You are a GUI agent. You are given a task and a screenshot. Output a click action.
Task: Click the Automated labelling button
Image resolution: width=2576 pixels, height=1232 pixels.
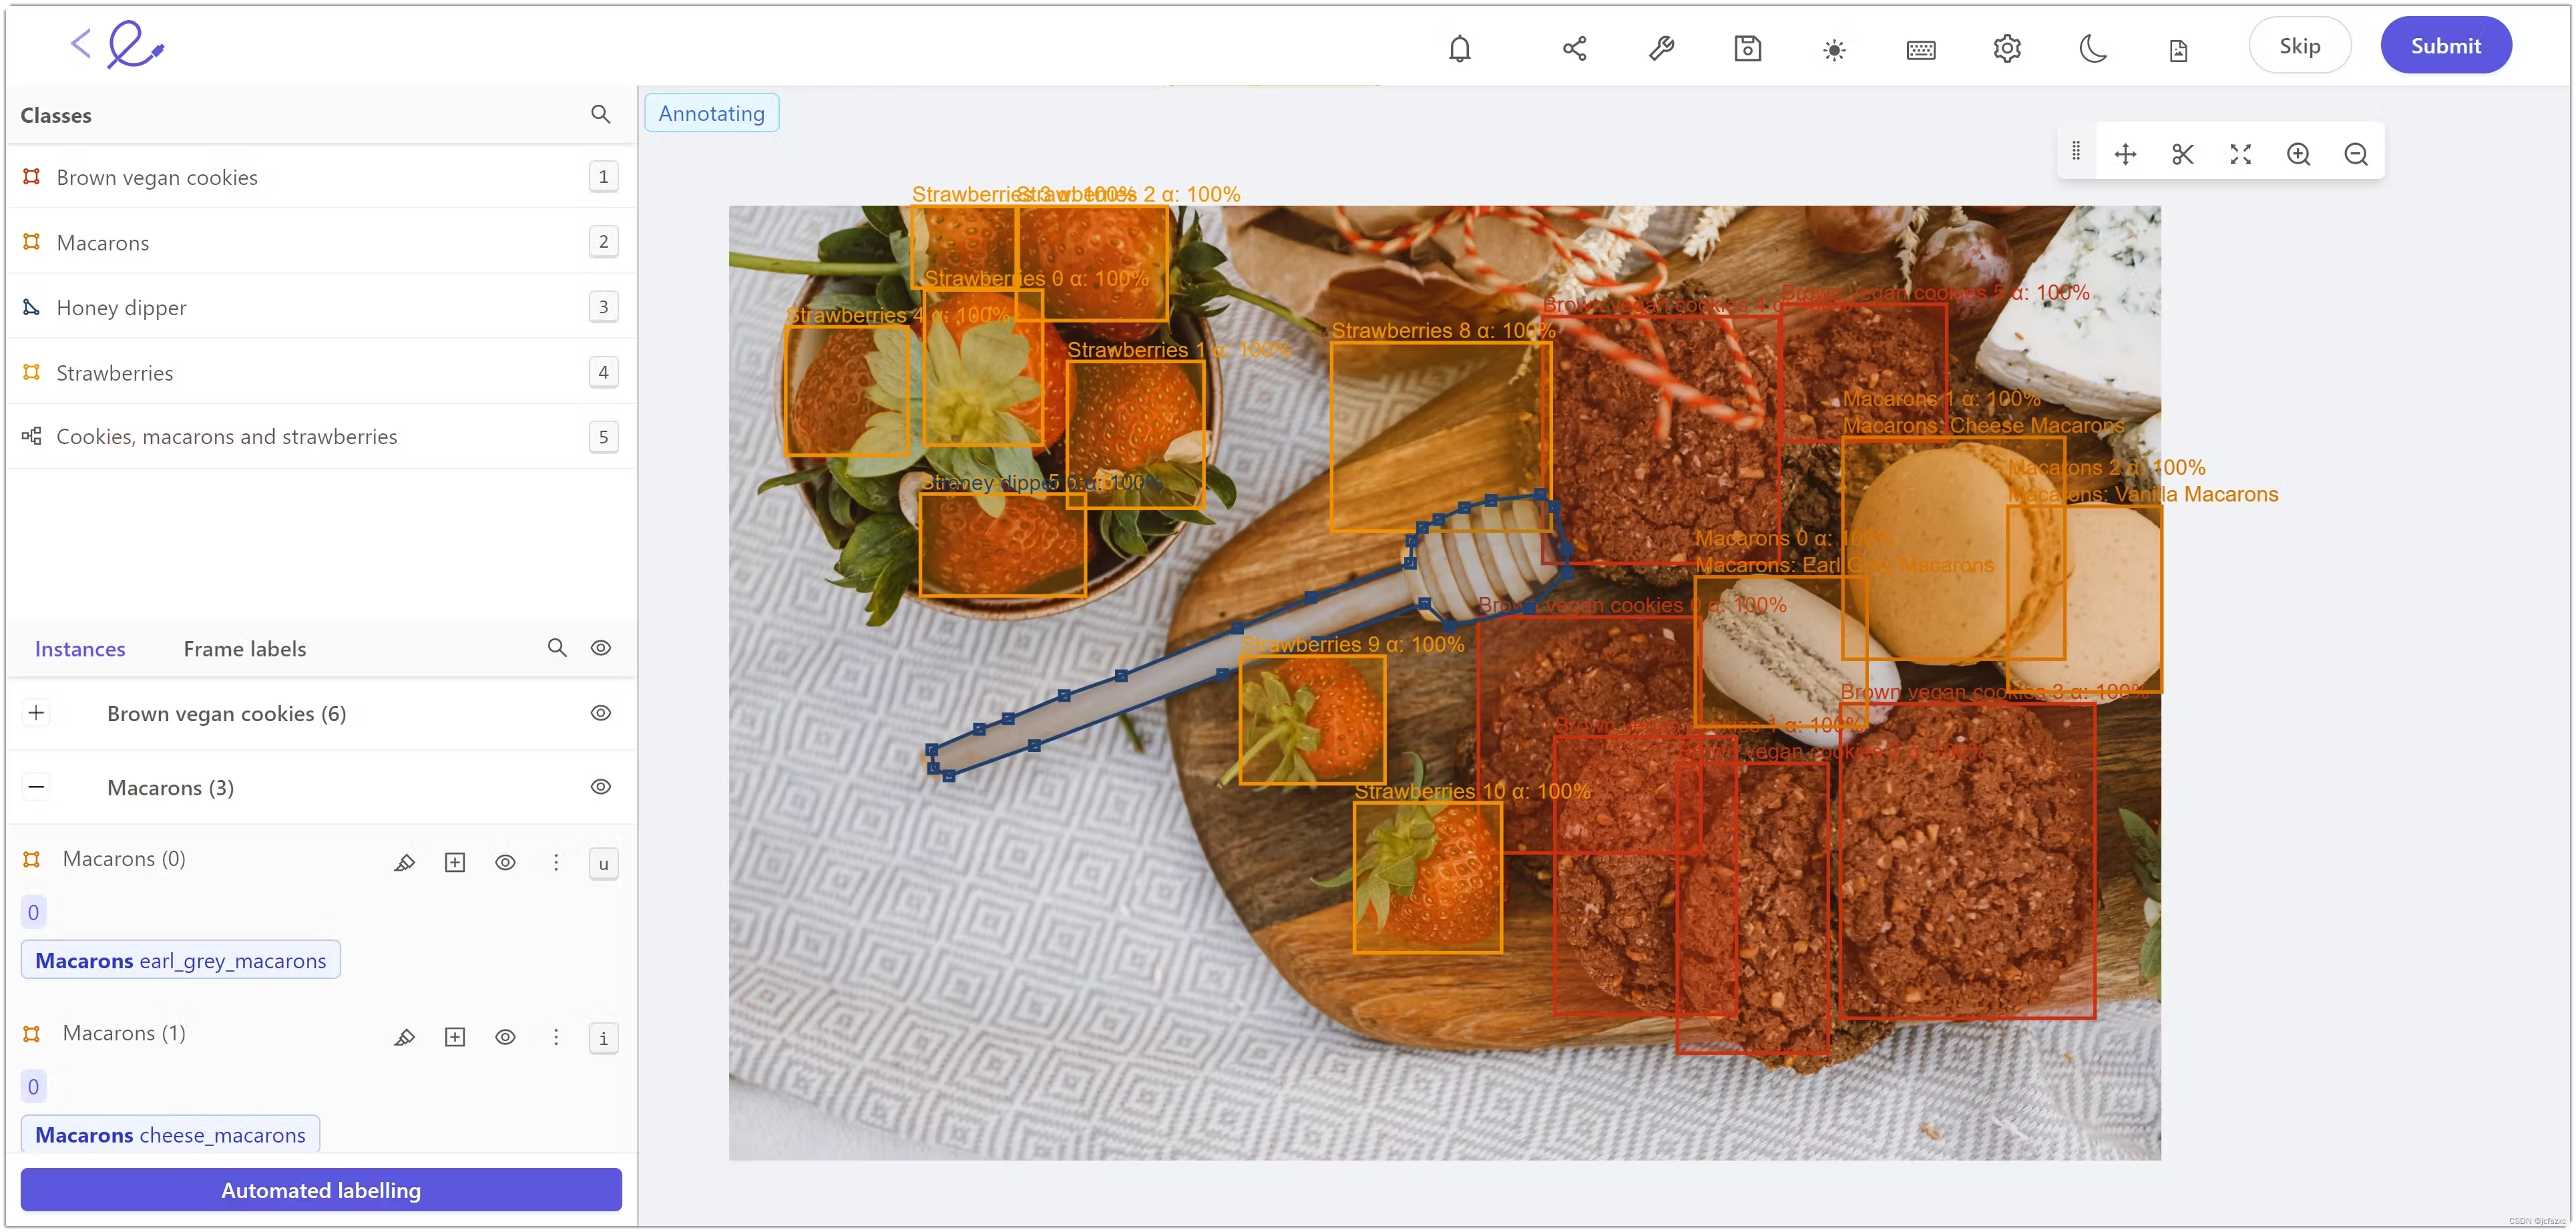click(x=321, y=1190)
